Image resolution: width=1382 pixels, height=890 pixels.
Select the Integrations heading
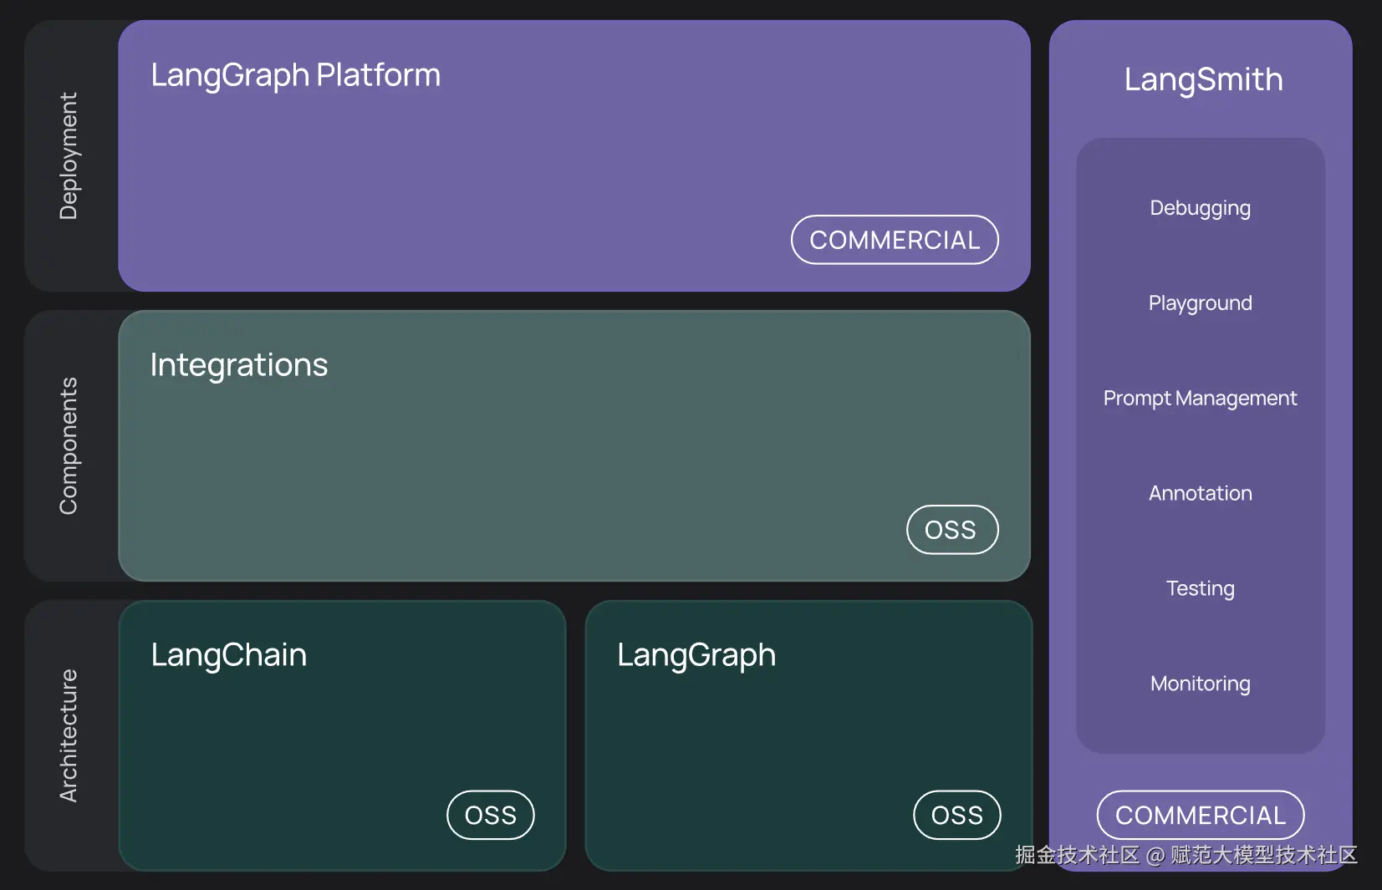point(239,365)
